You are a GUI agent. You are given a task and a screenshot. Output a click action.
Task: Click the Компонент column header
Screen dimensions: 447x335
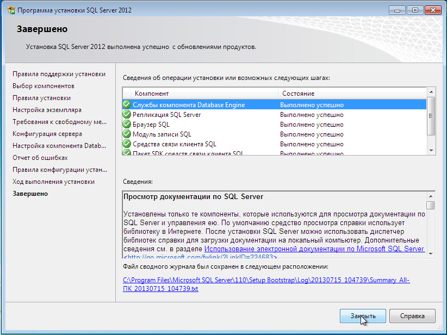pyautogui.click(x=204, y=94)
